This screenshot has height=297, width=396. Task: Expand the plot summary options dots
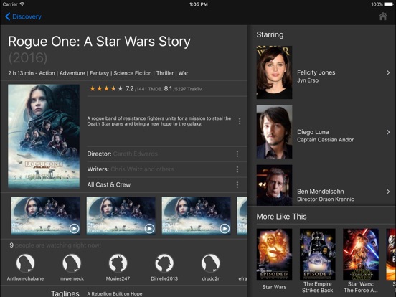coord(240,121)
